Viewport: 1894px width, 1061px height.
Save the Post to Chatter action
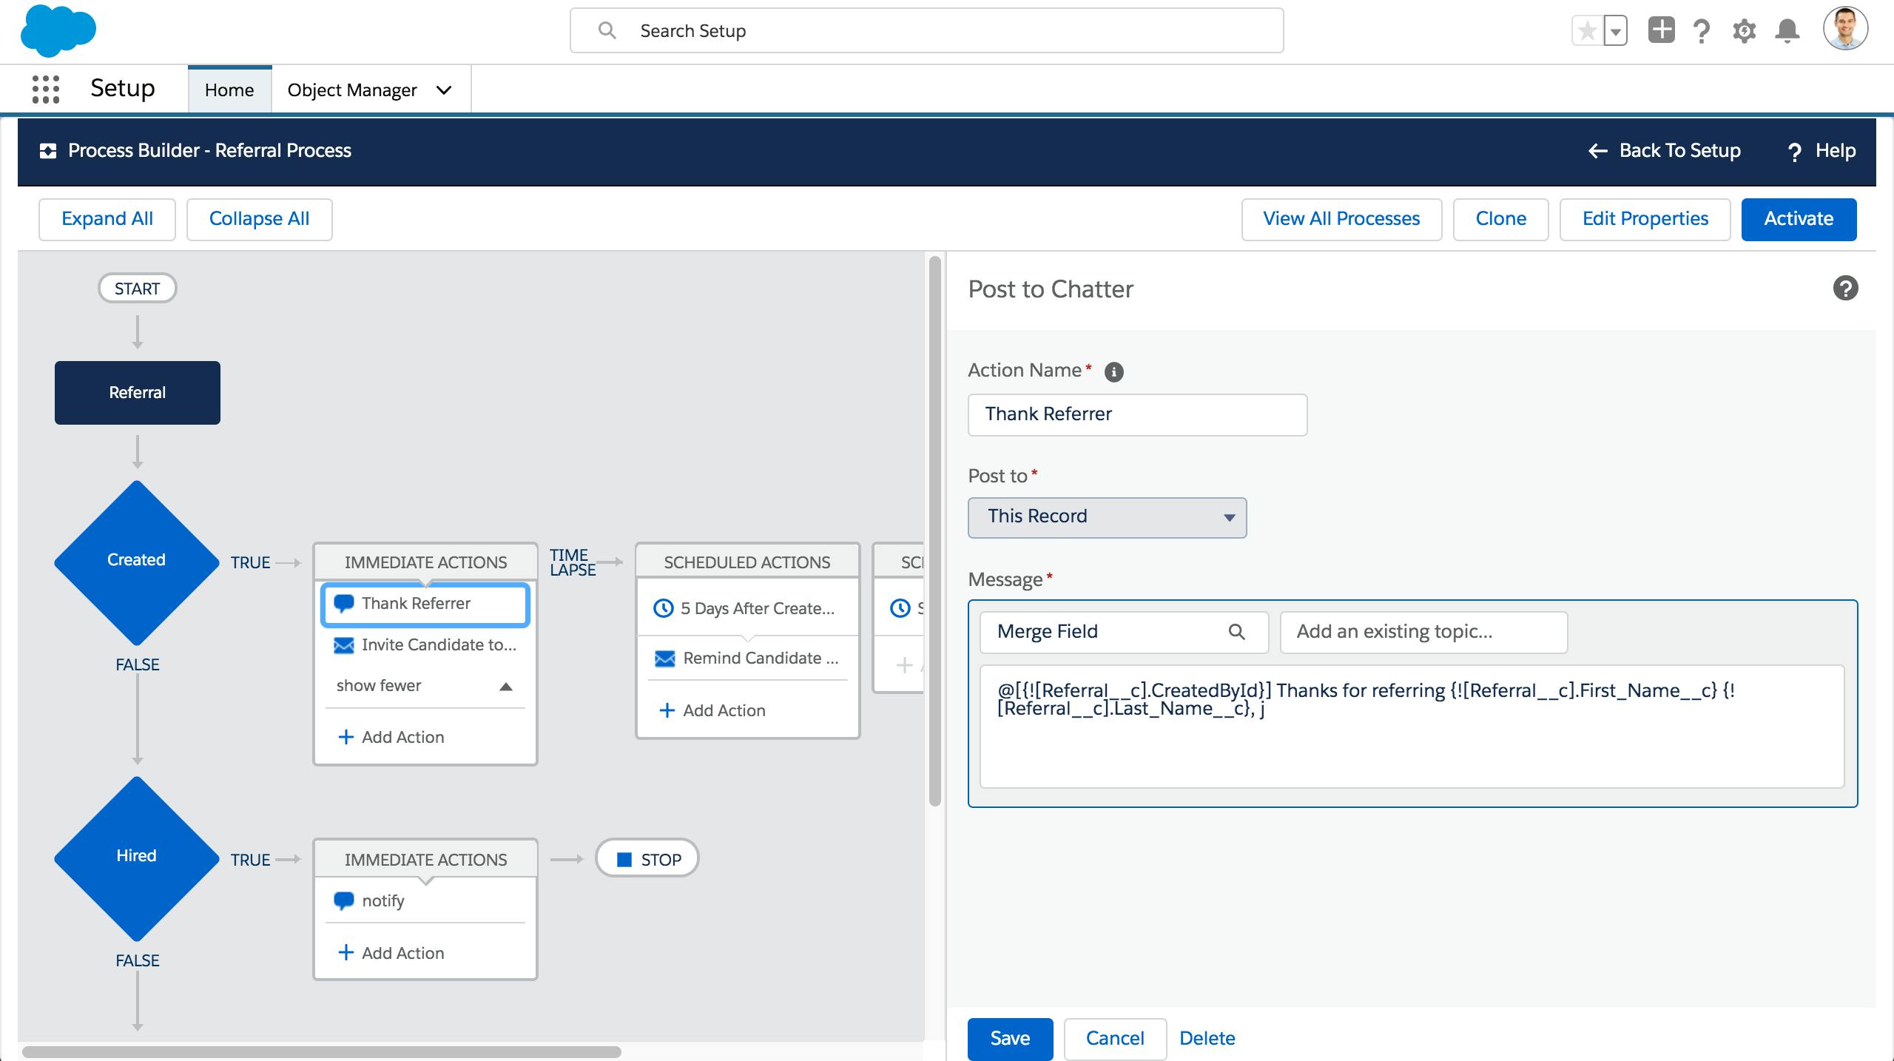pos(1009,1038)
